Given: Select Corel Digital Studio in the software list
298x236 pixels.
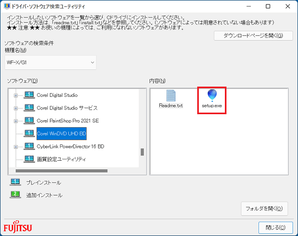Looking at the screenshot, I should (x=57, y=95).
